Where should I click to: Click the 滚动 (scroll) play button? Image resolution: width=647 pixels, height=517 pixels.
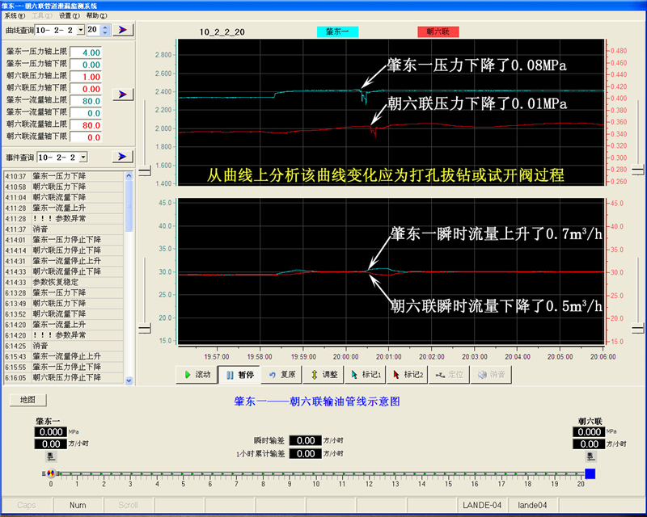point(197,375)
